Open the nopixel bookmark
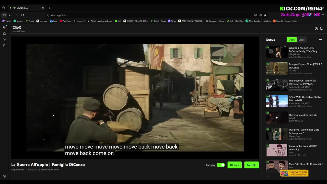 pos(18,21)
